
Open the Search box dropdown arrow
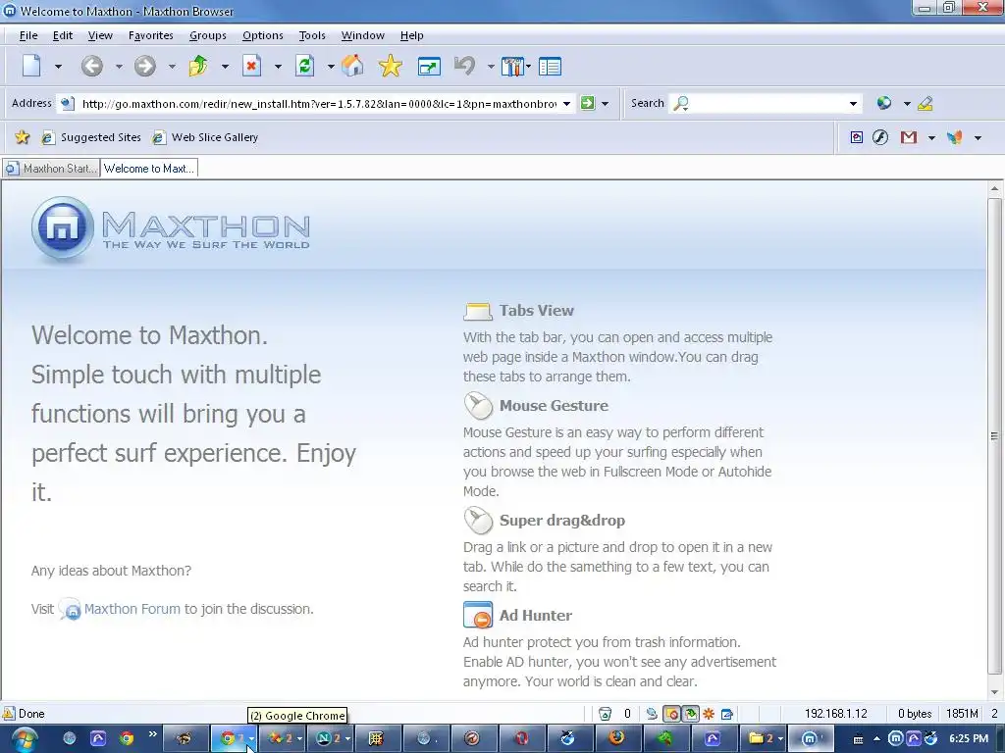[x=853, y=104]
